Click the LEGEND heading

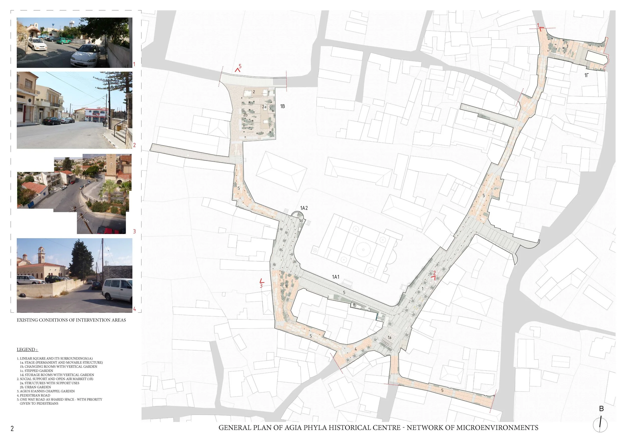coord(27,350)
